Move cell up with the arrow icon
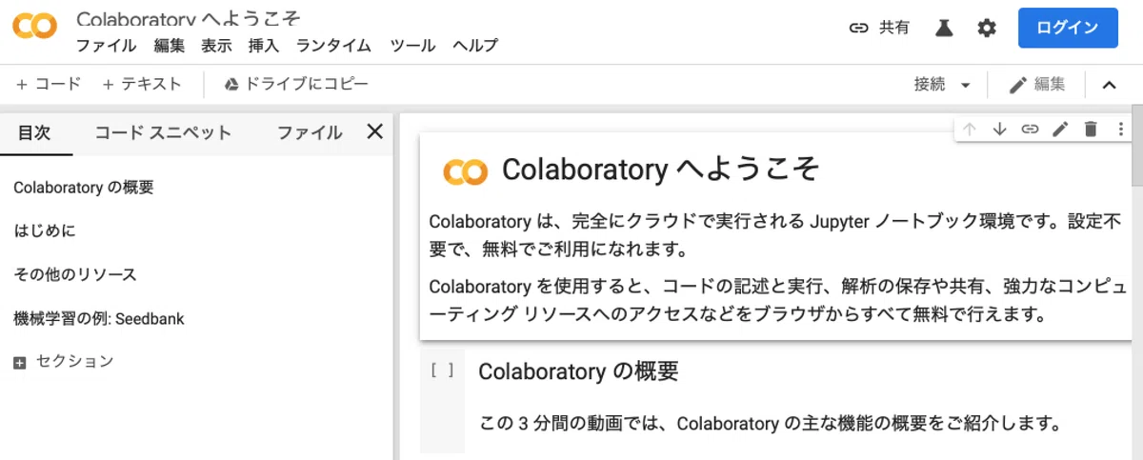The width and height of the screenshot is (1143, 460). 970,129
